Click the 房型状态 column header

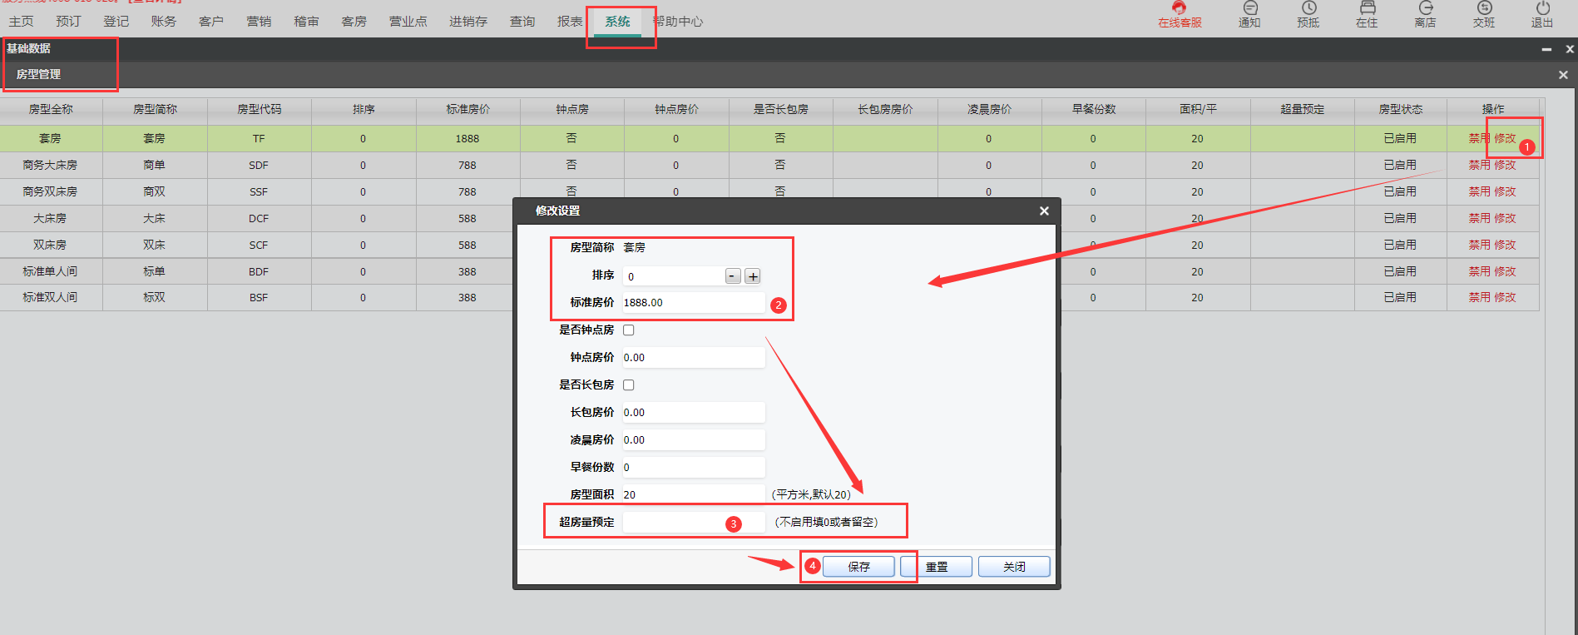click(x=1401, y=109)
